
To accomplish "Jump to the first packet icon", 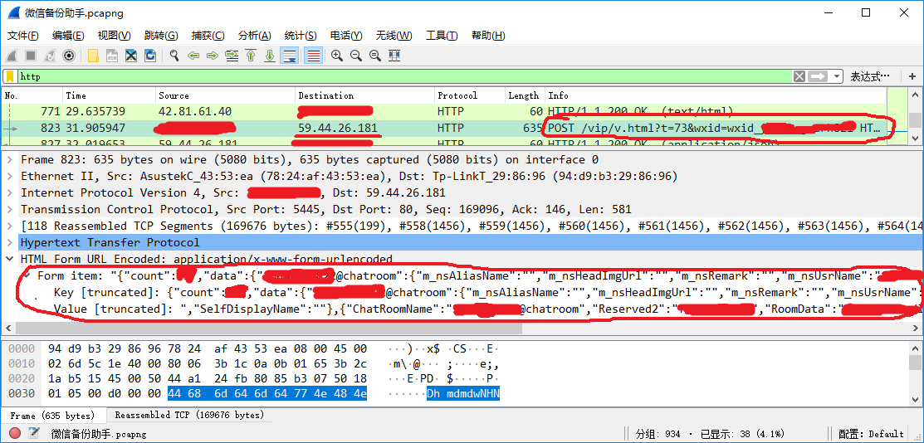I will tap(251, 56).
